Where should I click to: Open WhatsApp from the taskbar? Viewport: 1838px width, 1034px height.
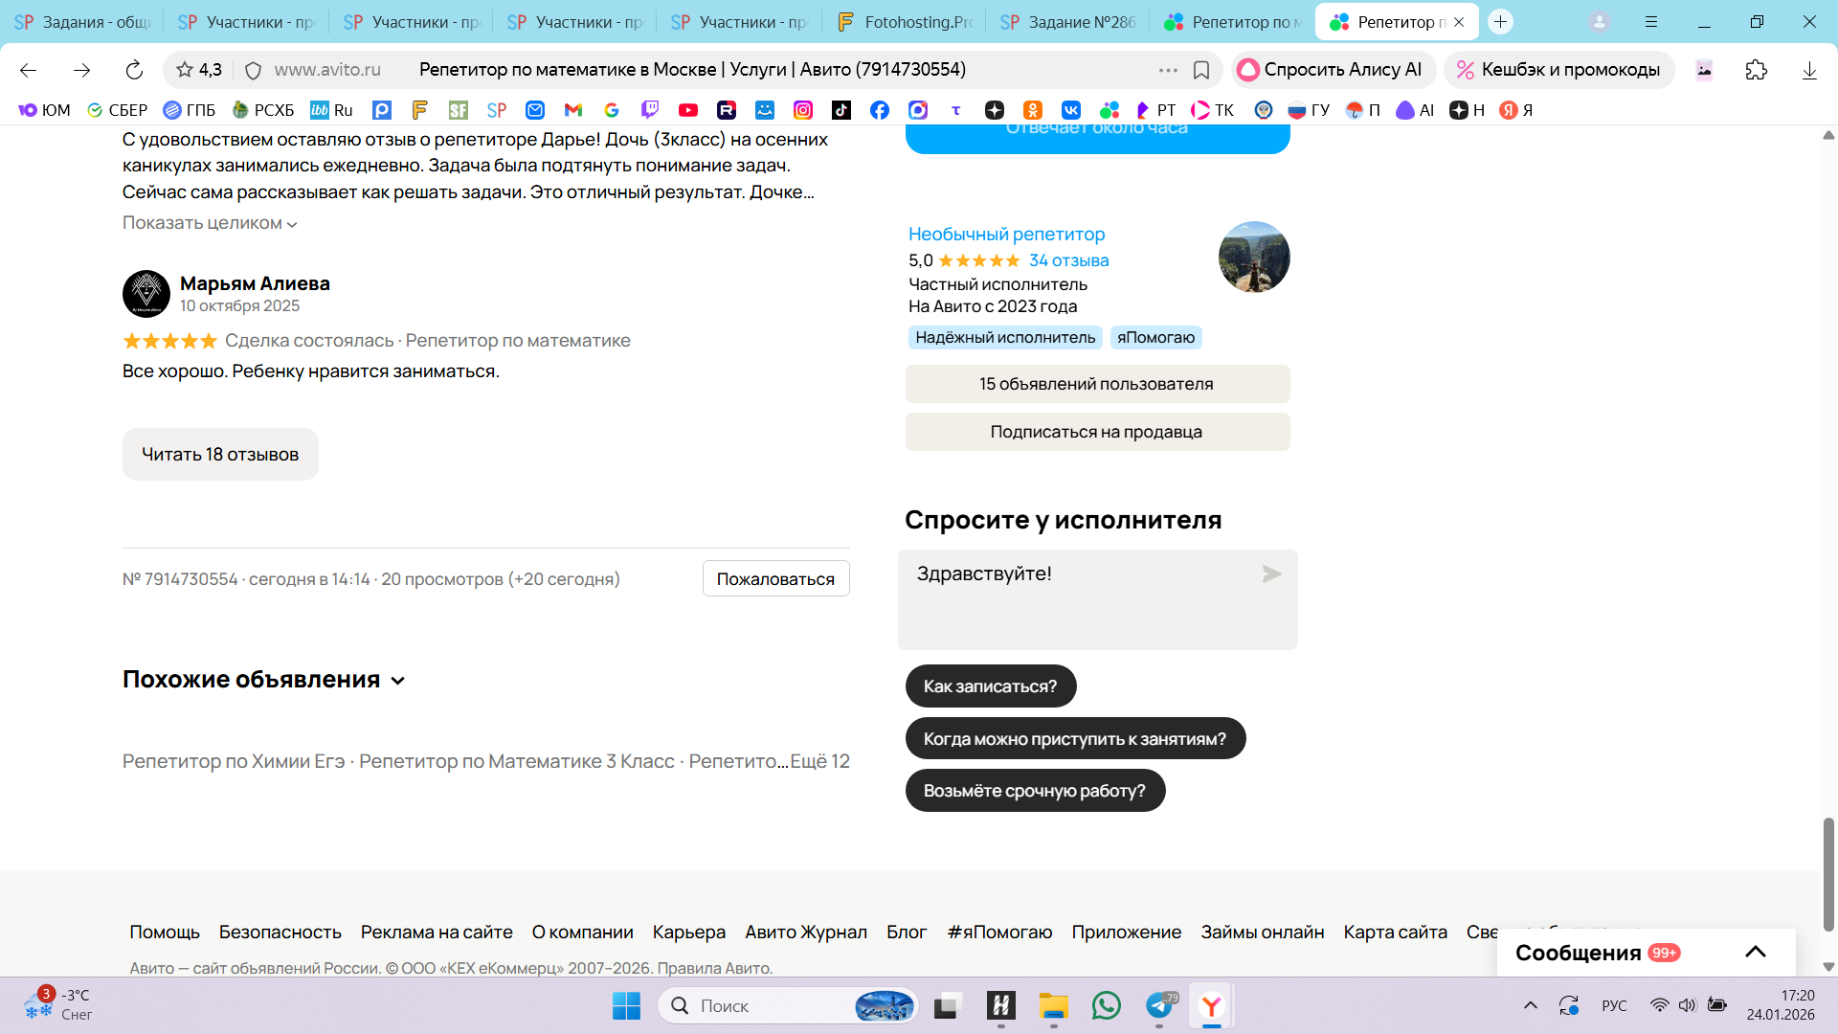pos(1106,1005)
